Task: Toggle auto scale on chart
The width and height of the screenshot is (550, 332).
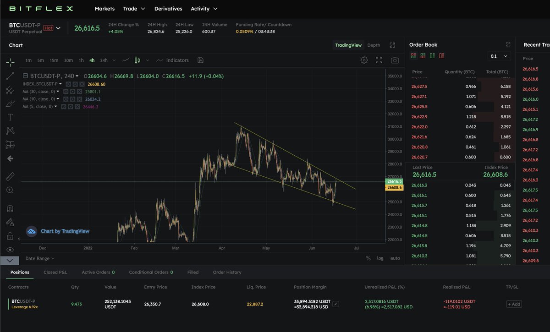Action: coord(395,258)
